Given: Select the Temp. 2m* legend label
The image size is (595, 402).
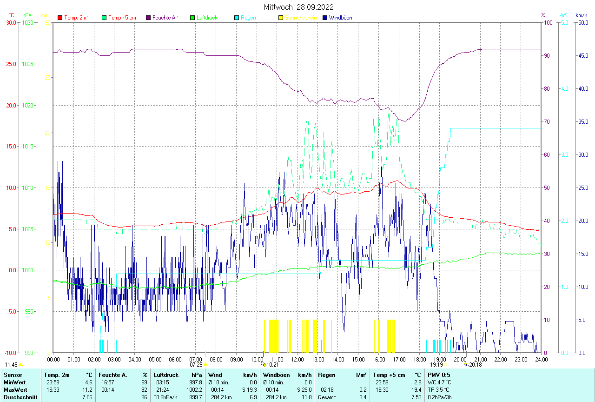Looking at the screenshot, I should [x=76, y=18].
